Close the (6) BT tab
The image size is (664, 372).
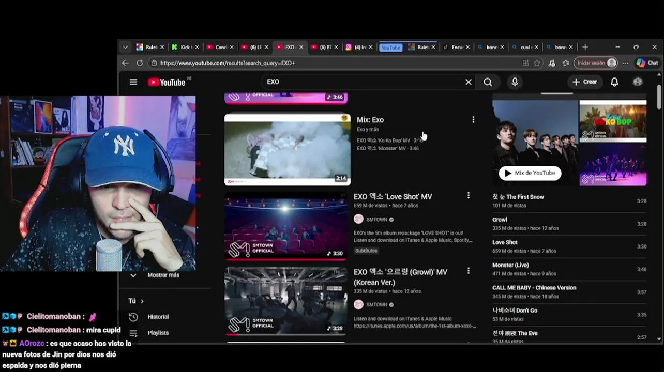pos(336,47)
